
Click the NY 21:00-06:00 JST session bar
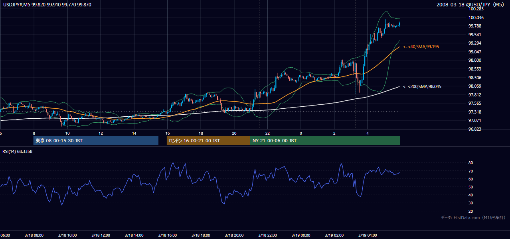pos(325,141)
